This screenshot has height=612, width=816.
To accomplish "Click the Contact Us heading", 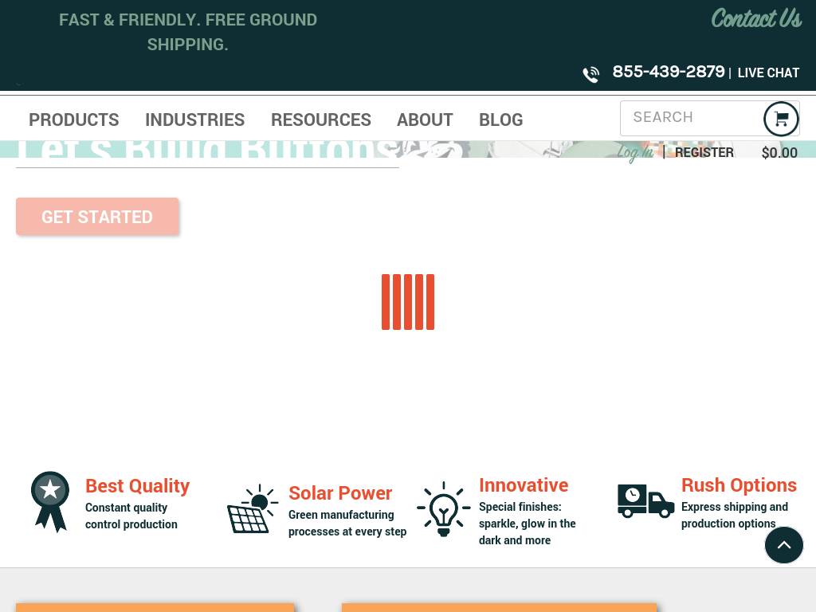I will click(756, 19).
